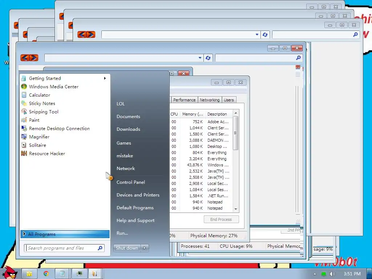Open the front Explorer address bar dropdown
Image resolution: width=372 pixels, height=279 pixels.
[200, 58]
